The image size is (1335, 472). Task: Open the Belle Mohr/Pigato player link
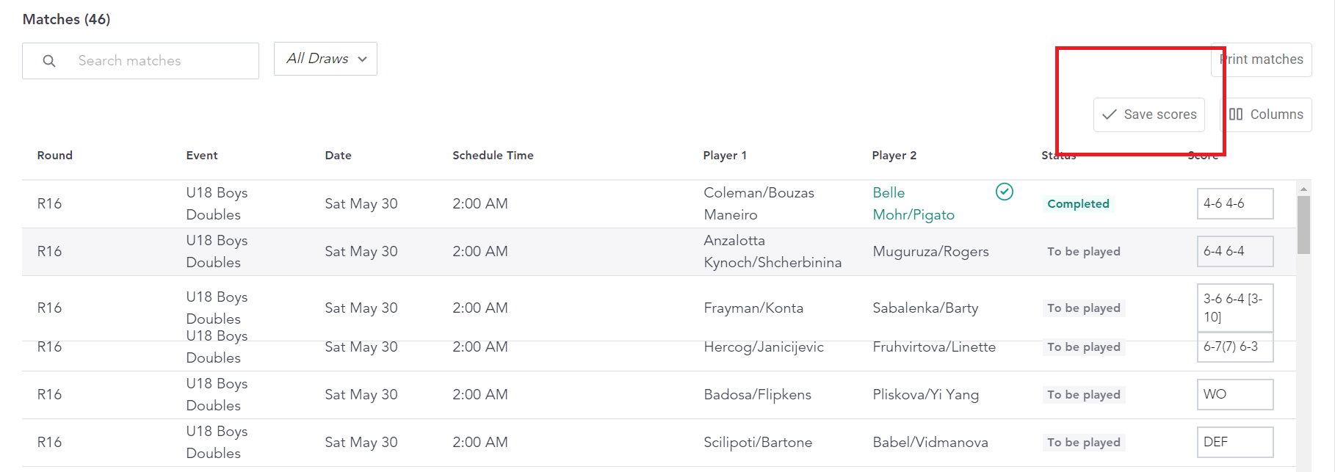tap(913, 203)
